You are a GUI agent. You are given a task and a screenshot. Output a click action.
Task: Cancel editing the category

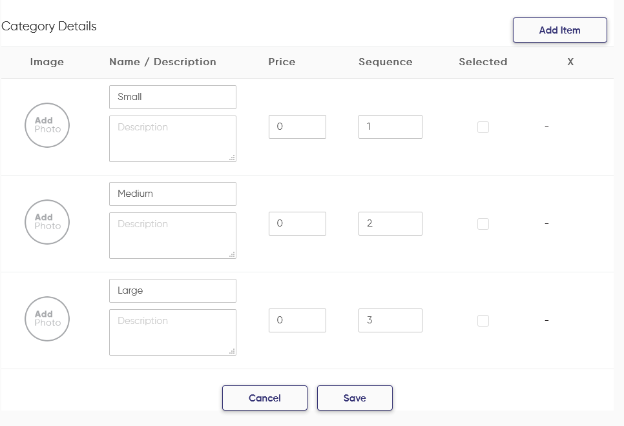(264, 398)
